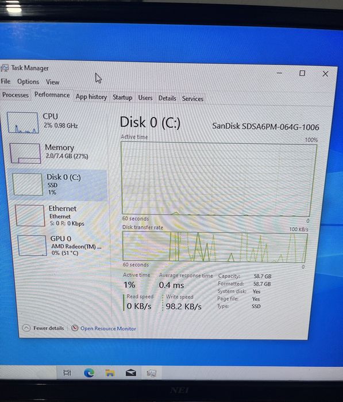343x402 pixels.
Task: Click the GPU 0 mini graph thumbnail
Action: pyautogui.click(x=32, y=246)
